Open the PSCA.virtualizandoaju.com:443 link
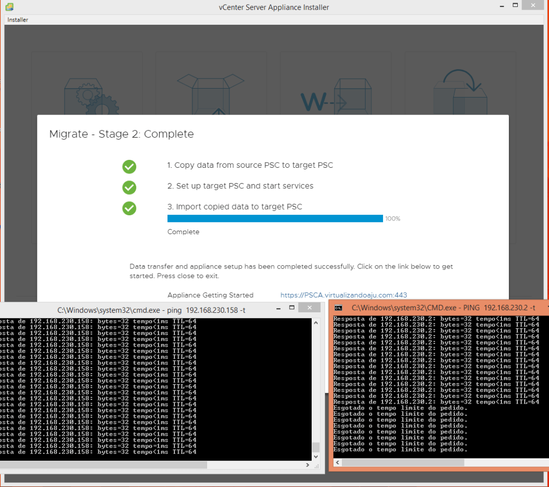 tap(343, 295)
